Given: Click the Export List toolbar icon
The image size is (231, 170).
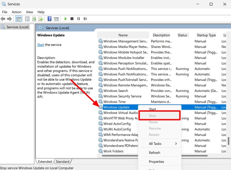Looking at the screenshot, I should [x=41, y=19].
